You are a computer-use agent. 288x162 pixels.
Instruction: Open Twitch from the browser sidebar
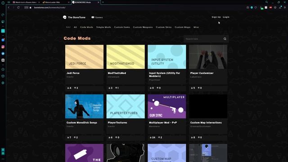3,22
